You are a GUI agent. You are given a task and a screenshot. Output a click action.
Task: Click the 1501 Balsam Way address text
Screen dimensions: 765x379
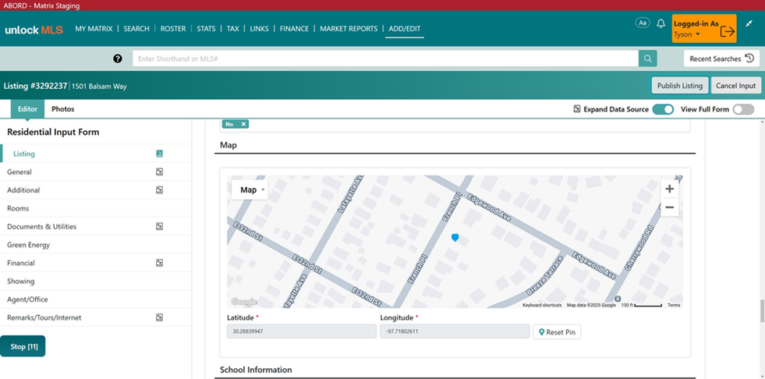pyautogui.click(x=100, y=87)
